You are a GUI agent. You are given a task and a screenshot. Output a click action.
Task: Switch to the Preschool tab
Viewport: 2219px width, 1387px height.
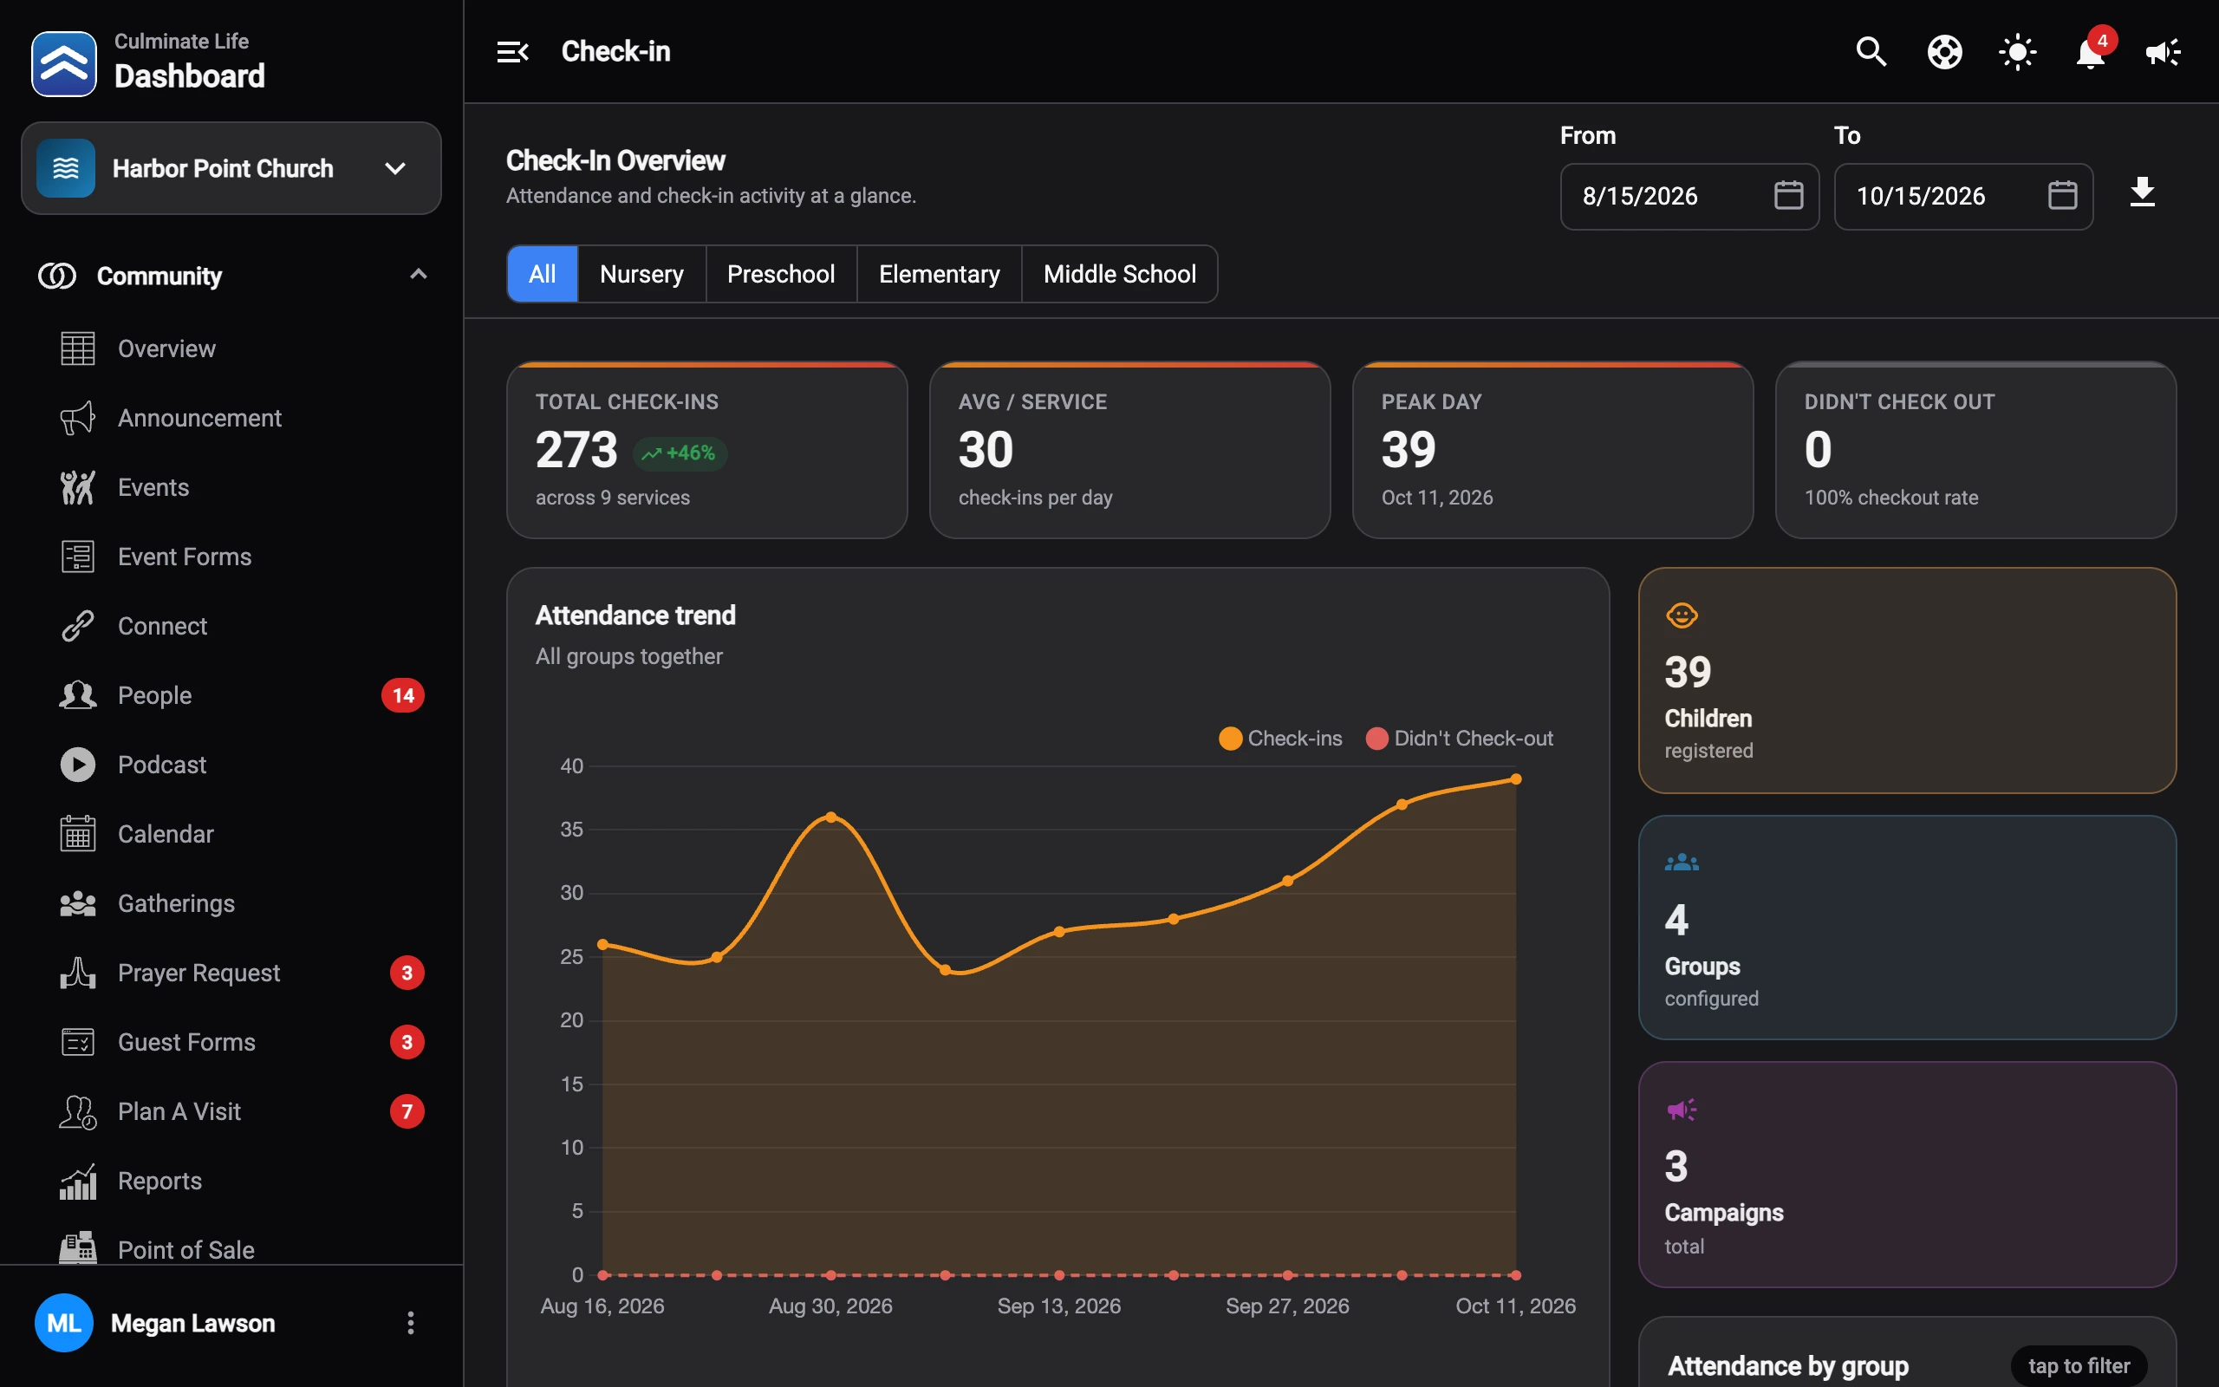click(x=780, y=273)
